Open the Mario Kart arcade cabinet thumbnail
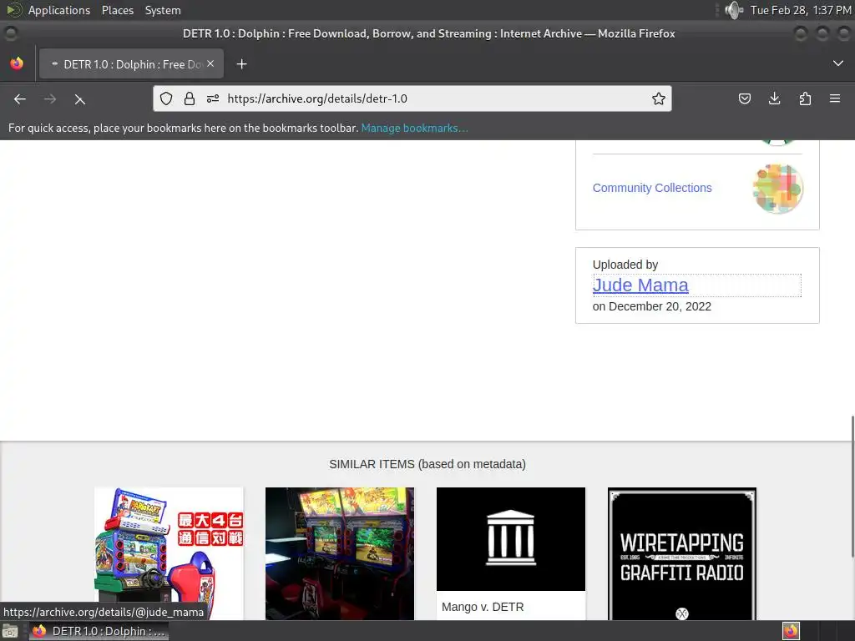Viewport: 855px width, 641px height. coord(169,553)
